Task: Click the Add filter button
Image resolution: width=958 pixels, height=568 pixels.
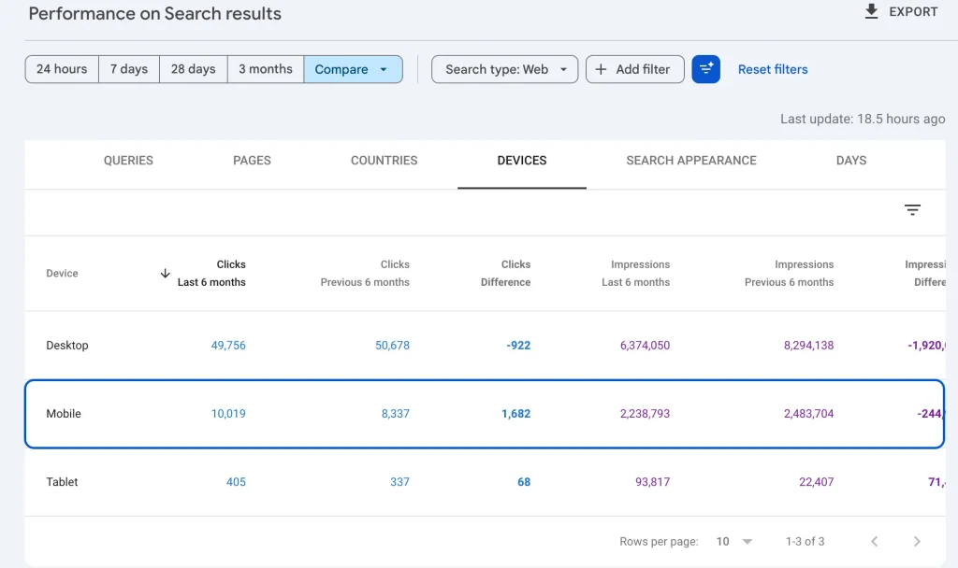Action: [635, 69]
